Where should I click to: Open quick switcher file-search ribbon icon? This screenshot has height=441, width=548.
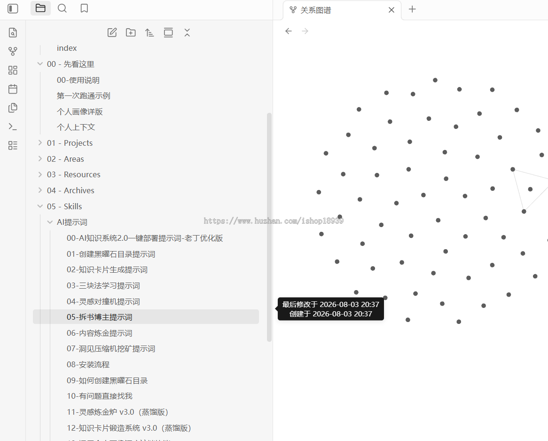click(13, 32)
